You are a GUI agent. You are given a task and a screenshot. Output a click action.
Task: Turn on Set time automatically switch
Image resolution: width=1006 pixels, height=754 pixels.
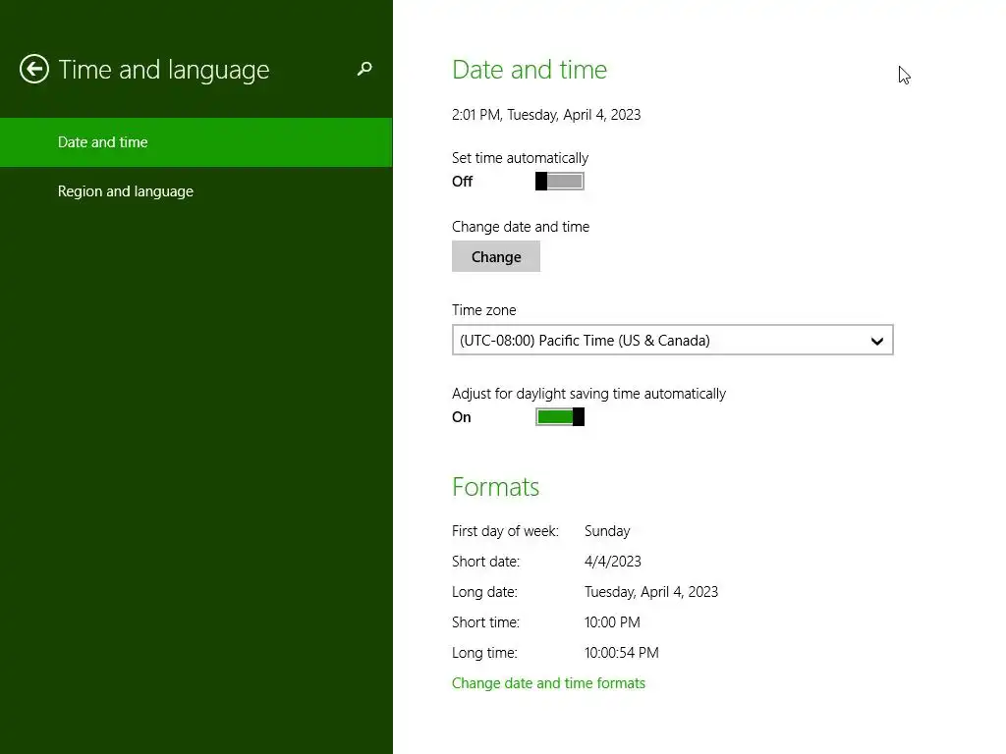(x=559, y=182)
